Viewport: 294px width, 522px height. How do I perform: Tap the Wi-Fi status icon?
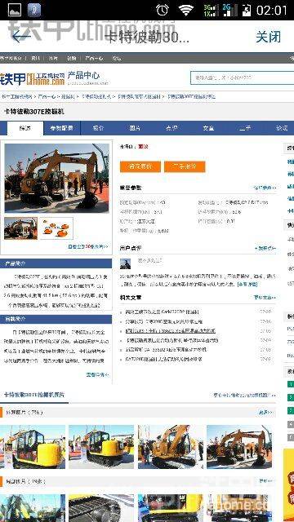pyautogui.click(x=186, y=10)
